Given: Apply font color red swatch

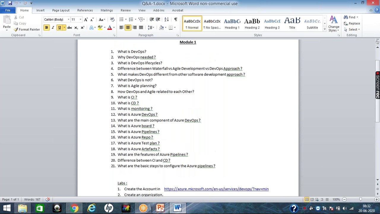Looking at the screenshot, I should (109, 28).
